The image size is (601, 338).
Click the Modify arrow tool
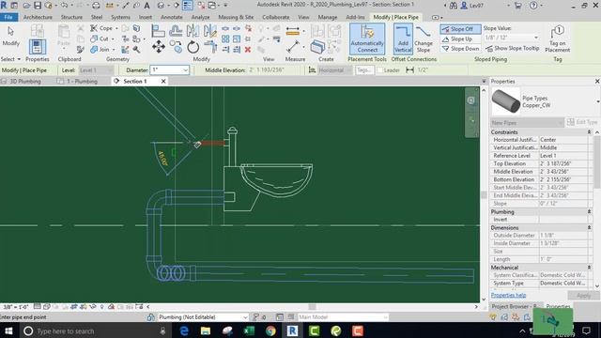(10, 36)
